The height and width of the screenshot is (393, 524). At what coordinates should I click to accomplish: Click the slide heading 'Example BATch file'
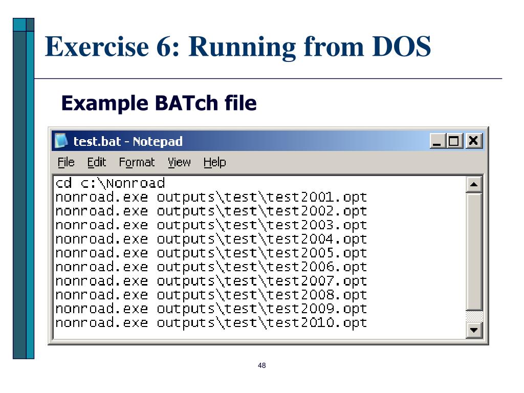click(x=159, y=103)
